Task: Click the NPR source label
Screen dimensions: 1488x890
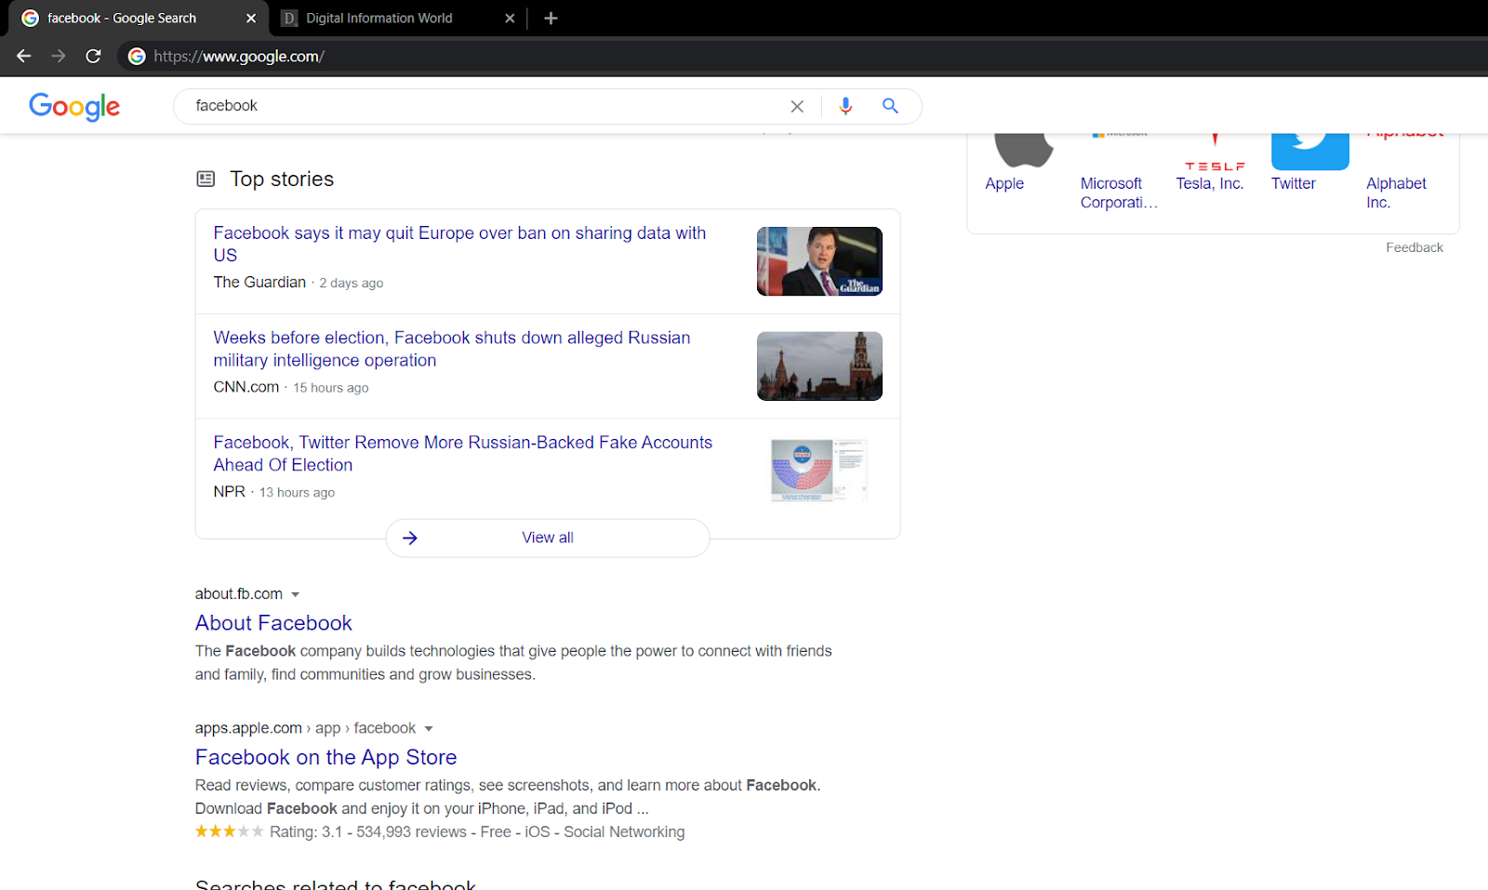Action: (x=230, y=492)
